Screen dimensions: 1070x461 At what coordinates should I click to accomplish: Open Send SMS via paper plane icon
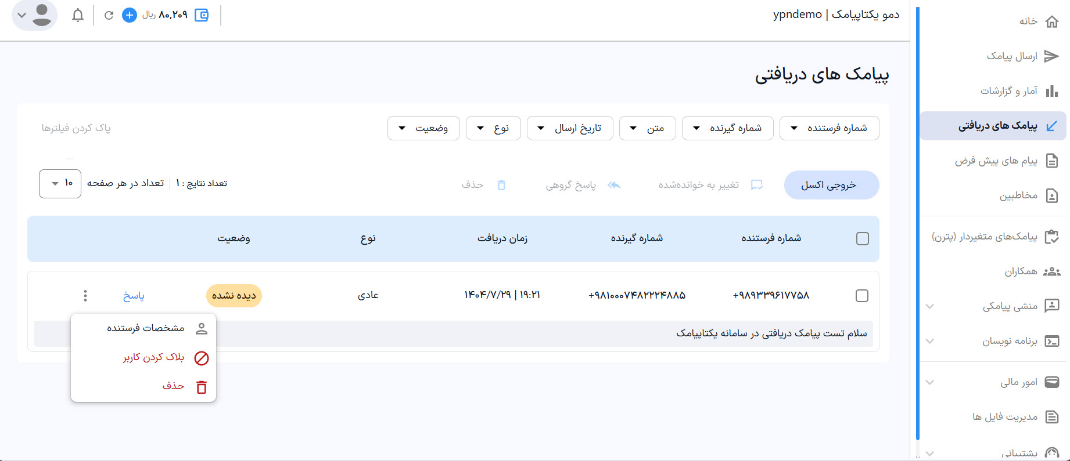1051,56
